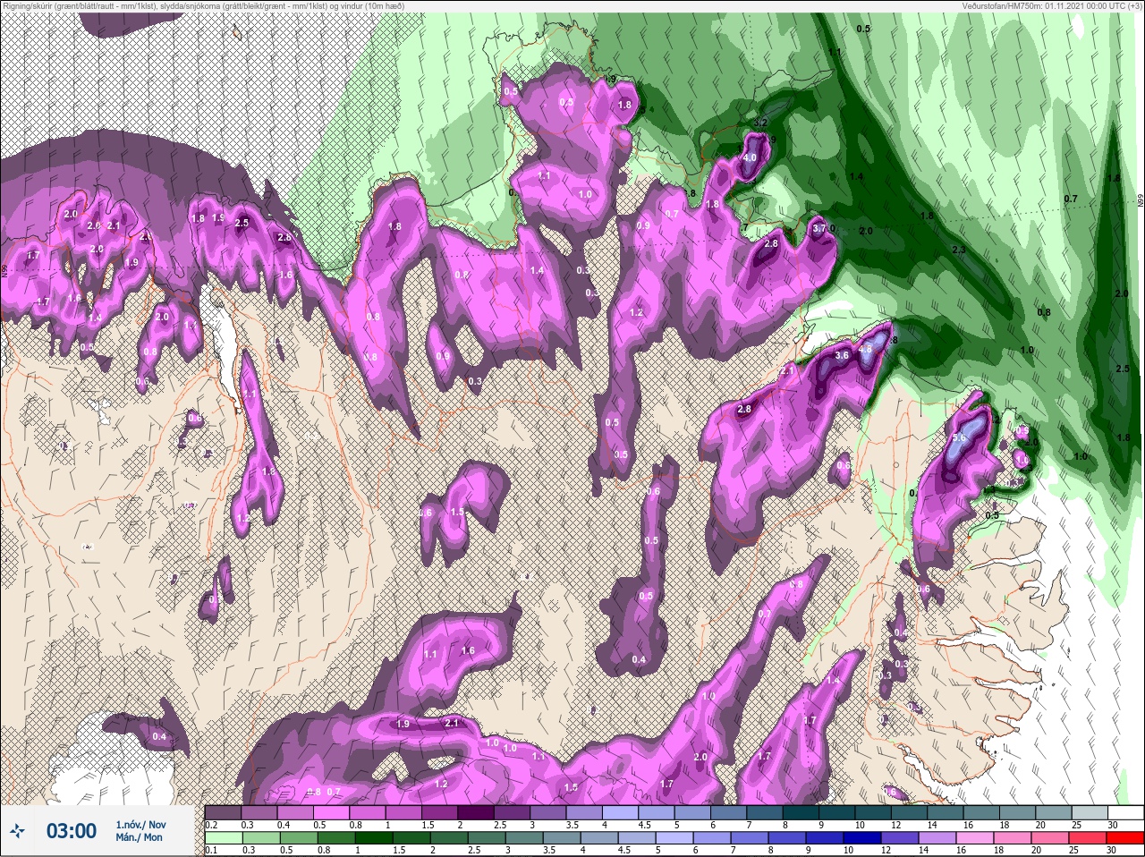Click the 3.7 precipitation value on the map
This screenshot has width=1145, height=857.
click(818, 229)
